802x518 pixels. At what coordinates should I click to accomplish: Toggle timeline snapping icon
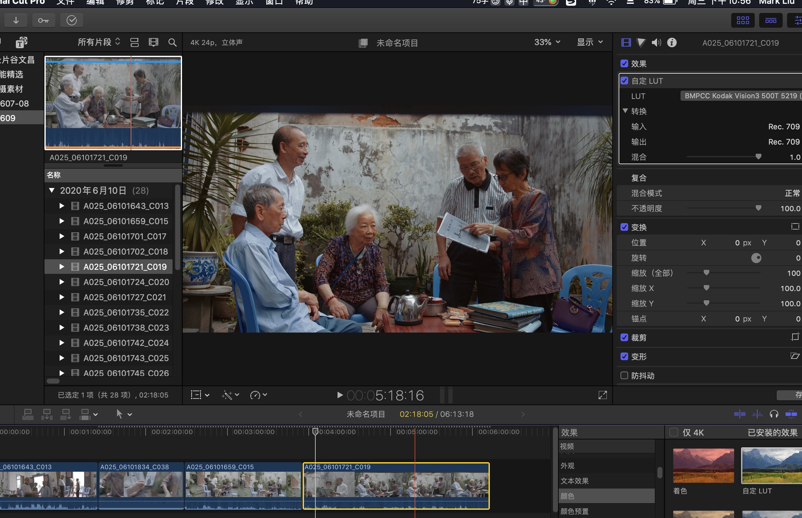click(791, 414)
